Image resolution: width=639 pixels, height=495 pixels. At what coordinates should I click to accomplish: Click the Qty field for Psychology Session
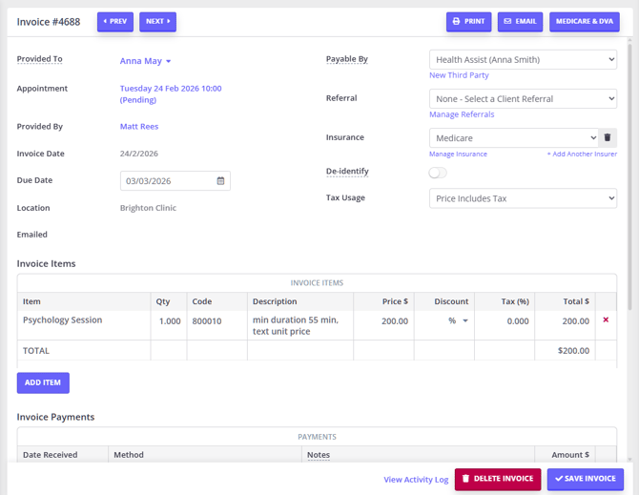click(169, 321)
